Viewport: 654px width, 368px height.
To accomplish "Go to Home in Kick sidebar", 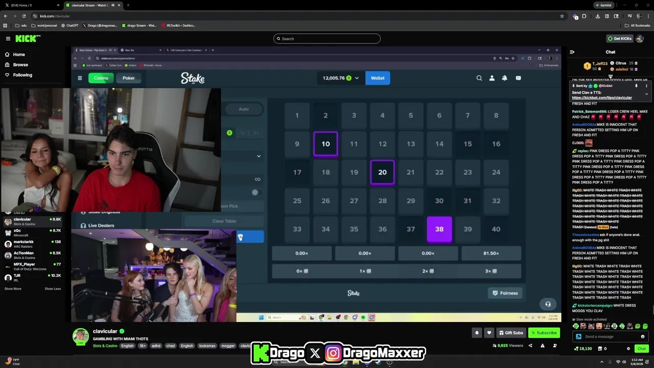I will (19, 54).
